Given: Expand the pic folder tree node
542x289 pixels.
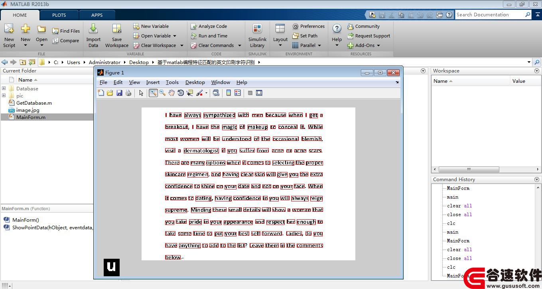Looking at the screenshot, I should (4, 96).
